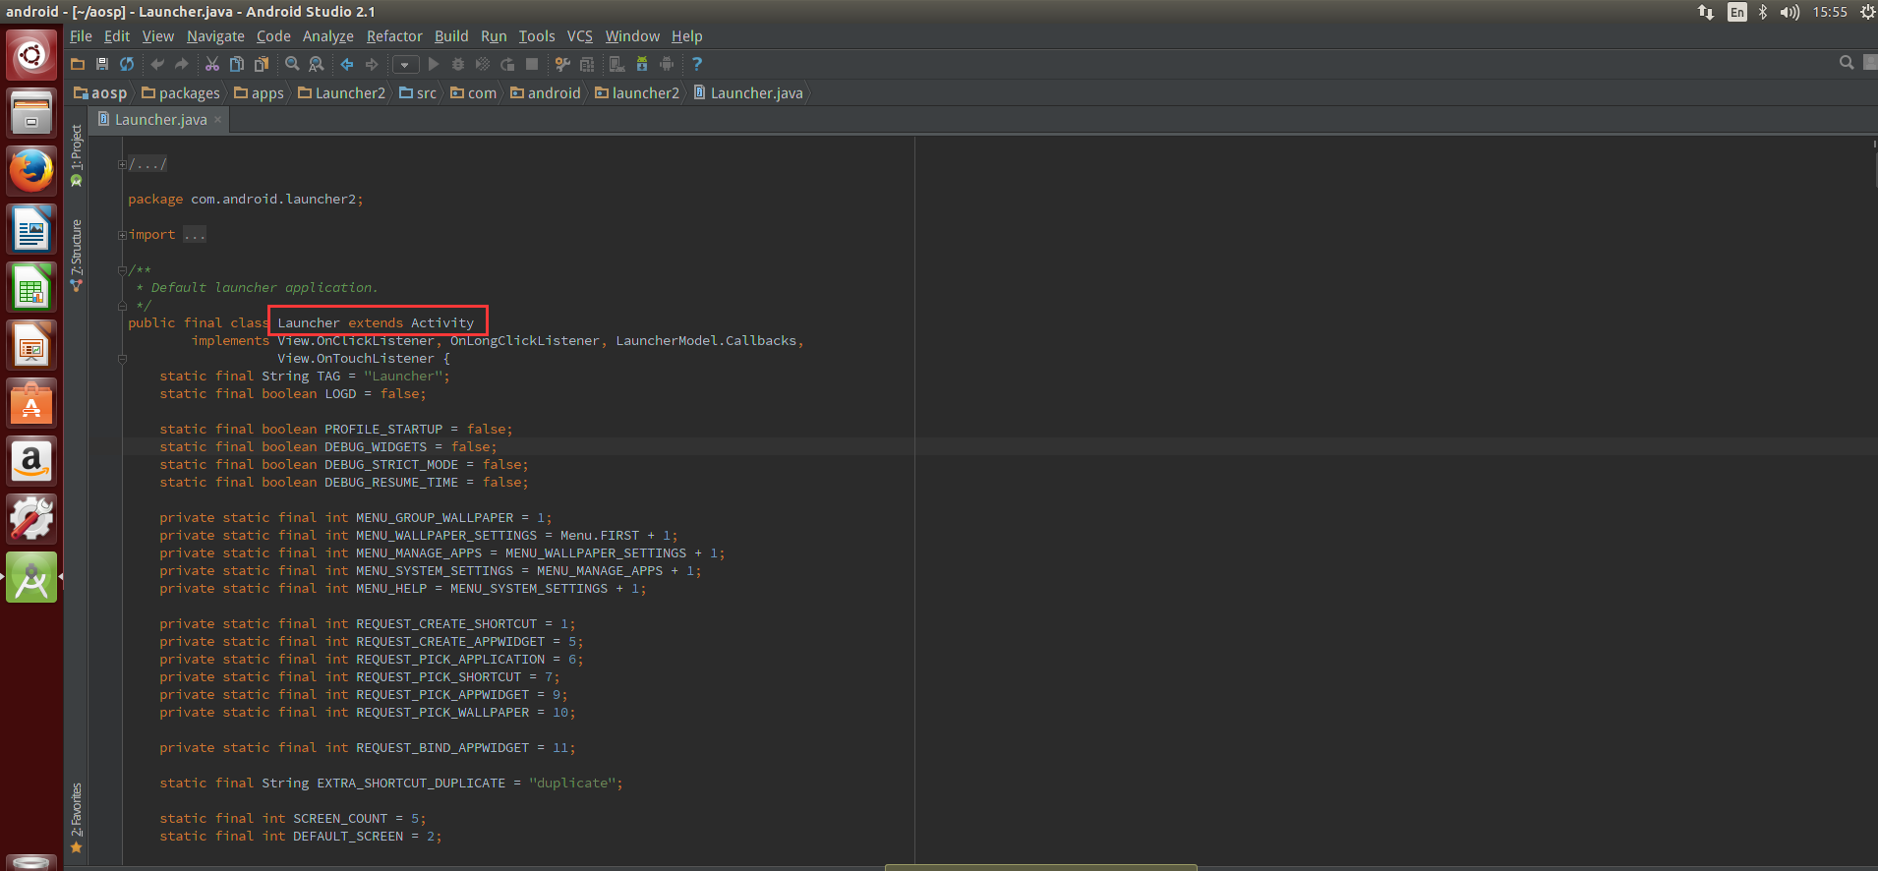Click the Attach debugger icon
The height and width of the screenshot is (871, 1878).
click(x=507, y=64)
